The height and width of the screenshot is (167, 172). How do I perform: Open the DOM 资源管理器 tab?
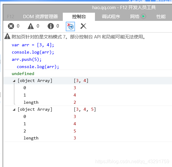(40, 17)
